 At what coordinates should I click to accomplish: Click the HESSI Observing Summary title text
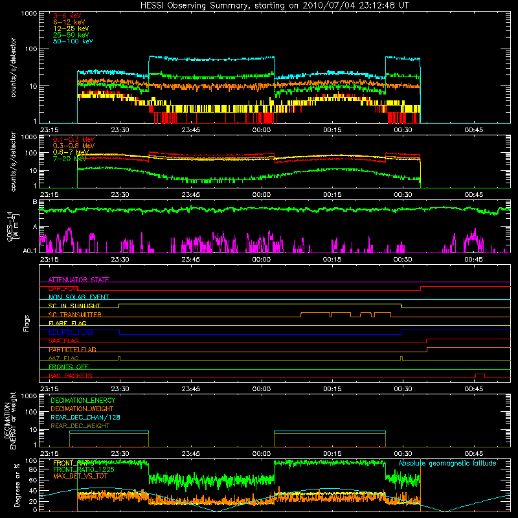pos(275,6)
